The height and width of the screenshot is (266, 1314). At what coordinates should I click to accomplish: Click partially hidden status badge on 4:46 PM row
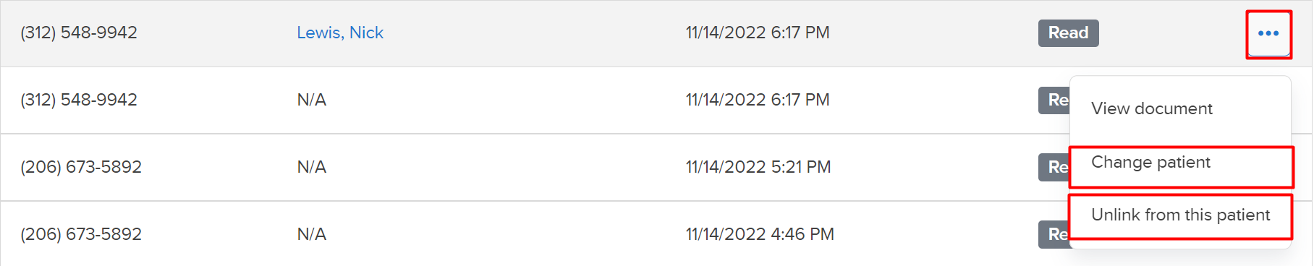[1054, 234]
